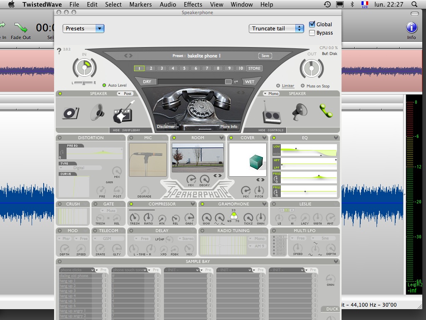Open the Markers menu
Viewport: 426px width, 320px height.
pos(141,5)
